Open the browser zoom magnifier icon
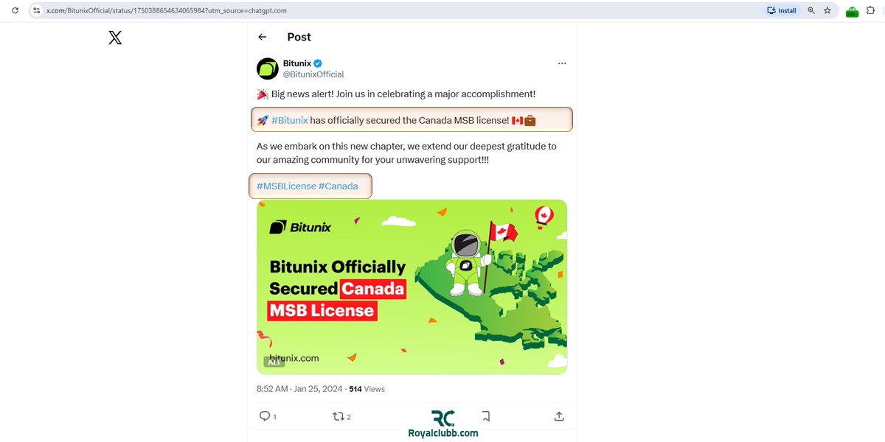Screen dimensions: 885x442 (811, 10)
